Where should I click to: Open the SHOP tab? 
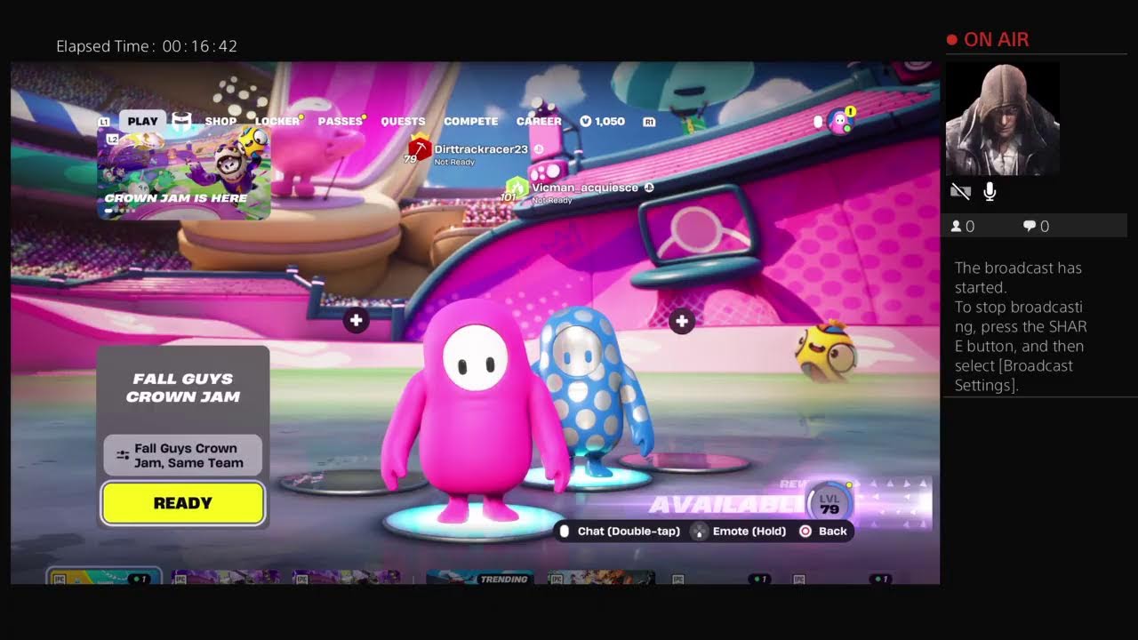click(x=221, y=121)
